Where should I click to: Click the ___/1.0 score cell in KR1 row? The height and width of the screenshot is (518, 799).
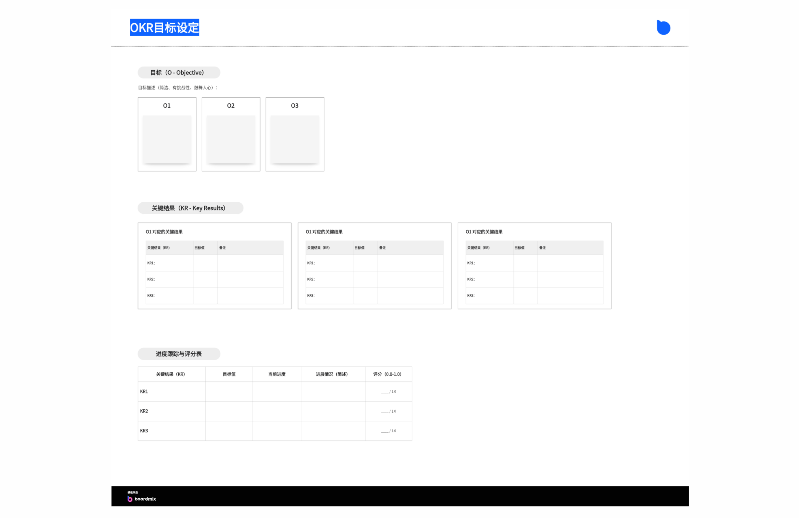(389, 391)
